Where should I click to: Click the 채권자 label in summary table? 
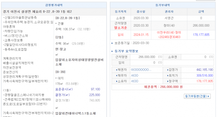(121, 70)
